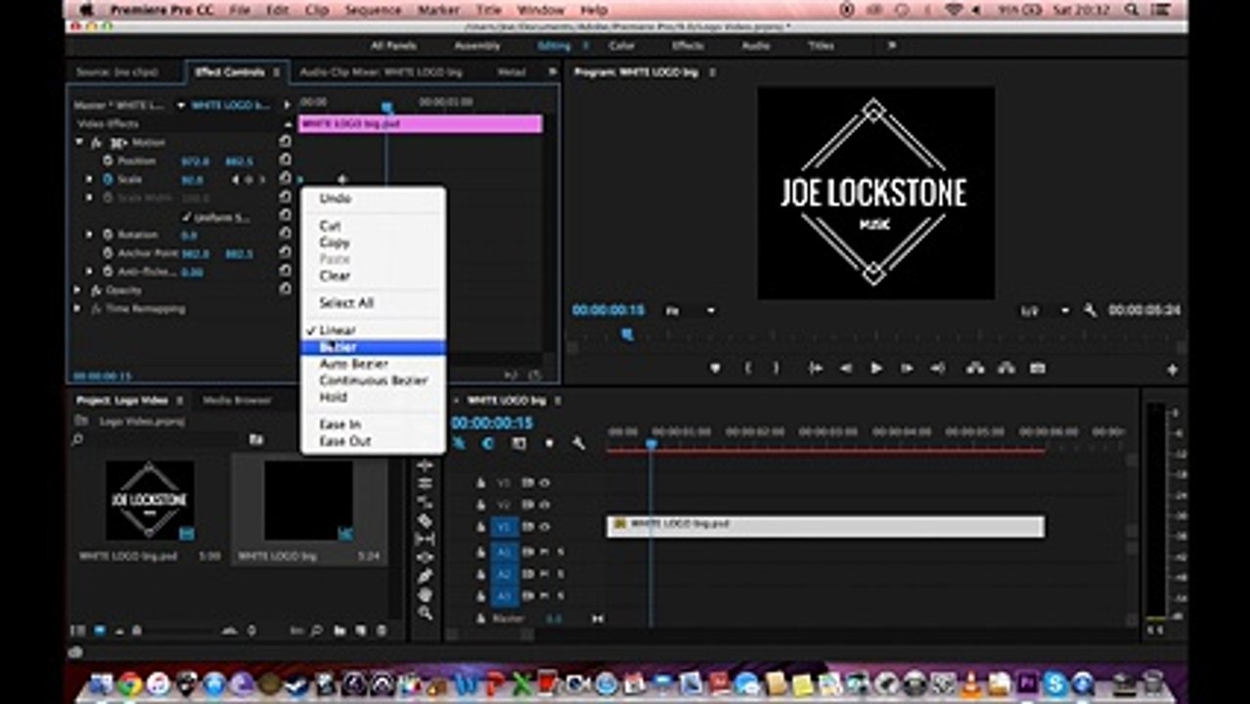Add or remove Scale keyframe

pyautogui.click(x=248, y=180)
